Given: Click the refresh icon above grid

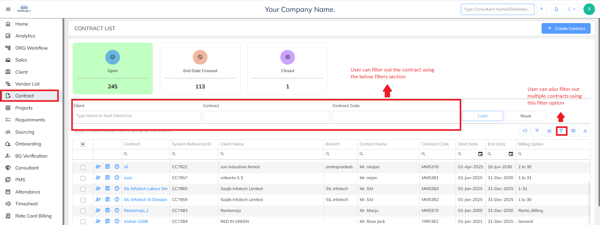Looking at the screenshot, I should (x=525, y=131).
